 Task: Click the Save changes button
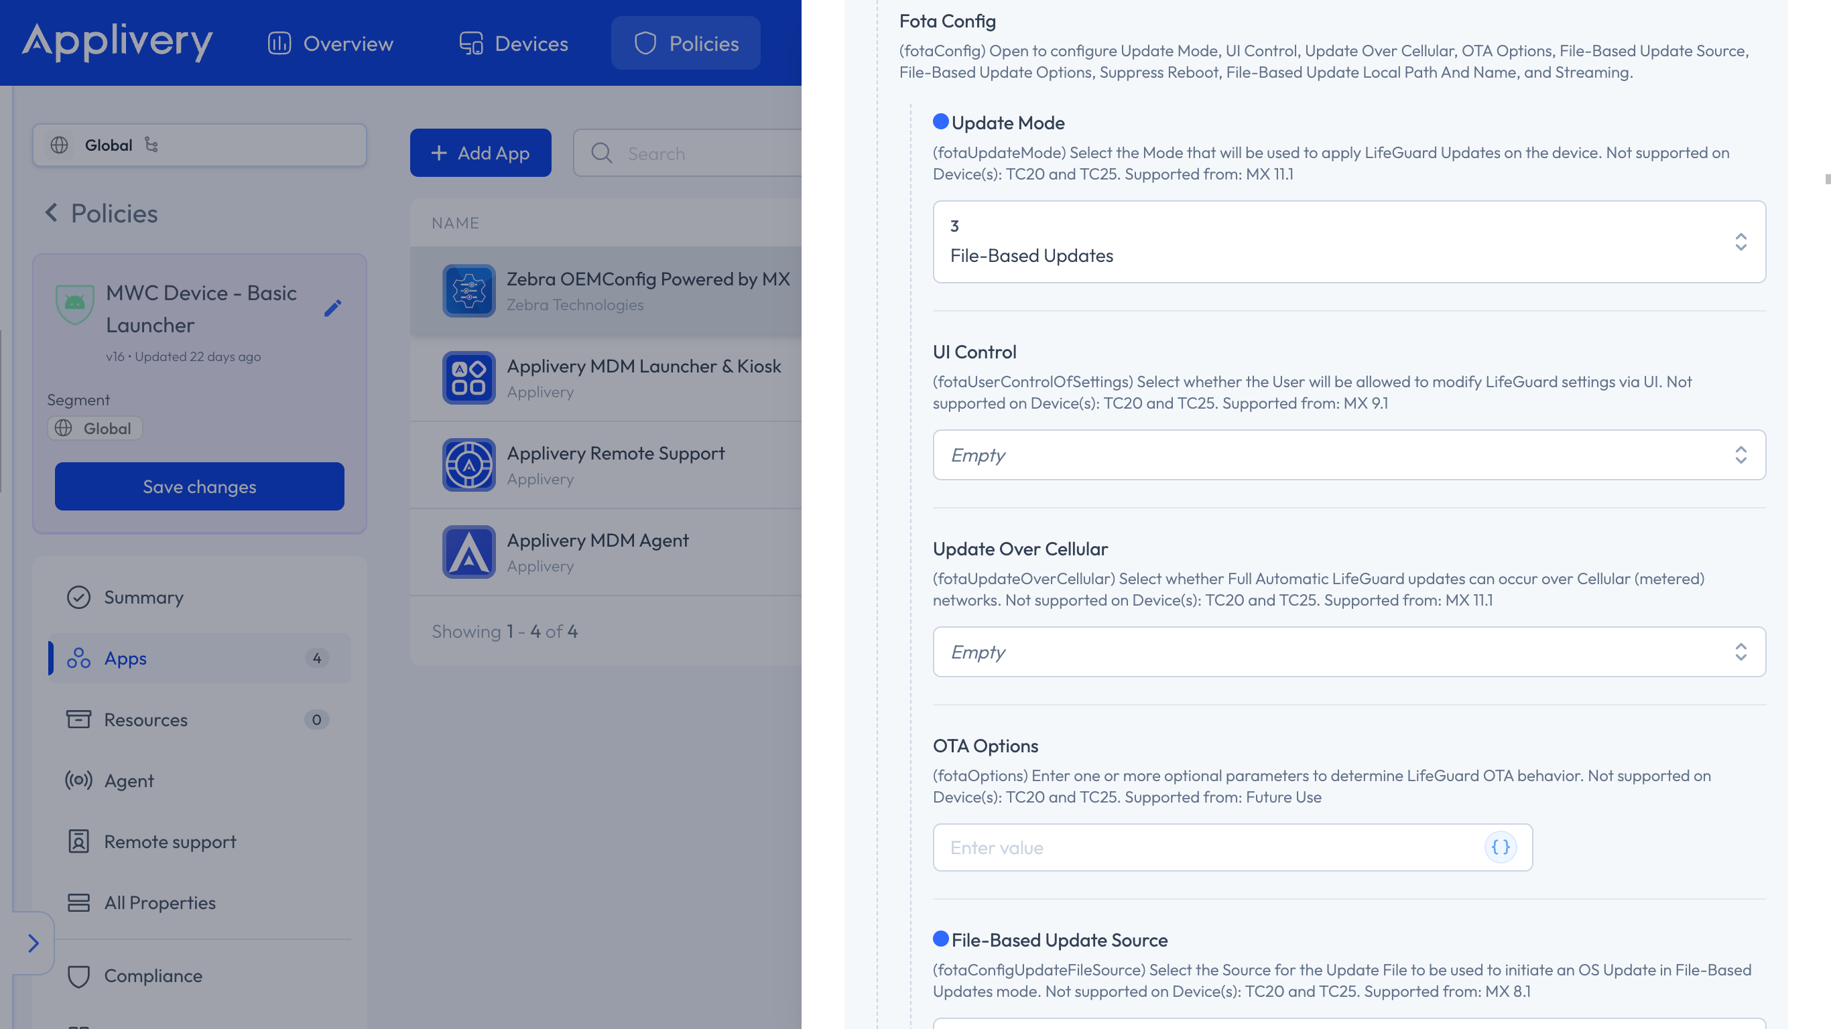click(199, 486)
